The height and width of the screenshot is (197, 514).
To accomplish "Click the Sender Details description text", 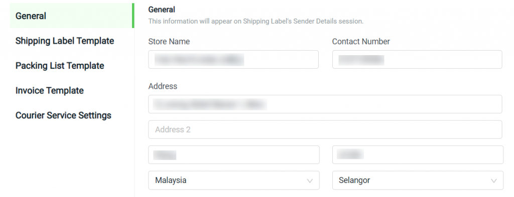I will click(x=255, y=21).
